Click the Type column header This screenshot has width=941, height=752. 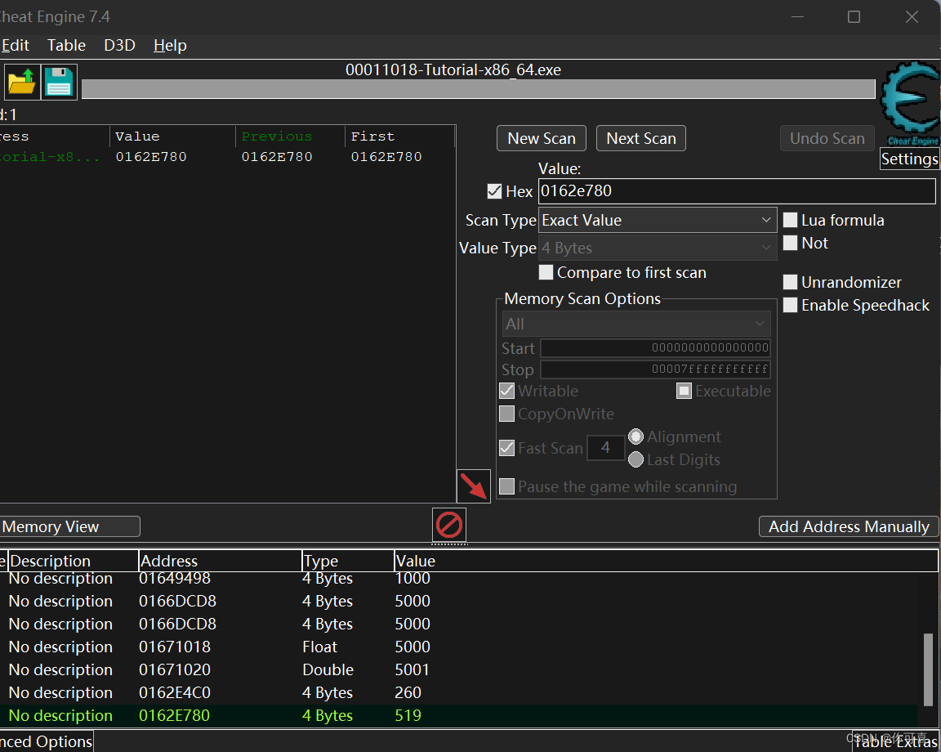[x=348, y=561]
